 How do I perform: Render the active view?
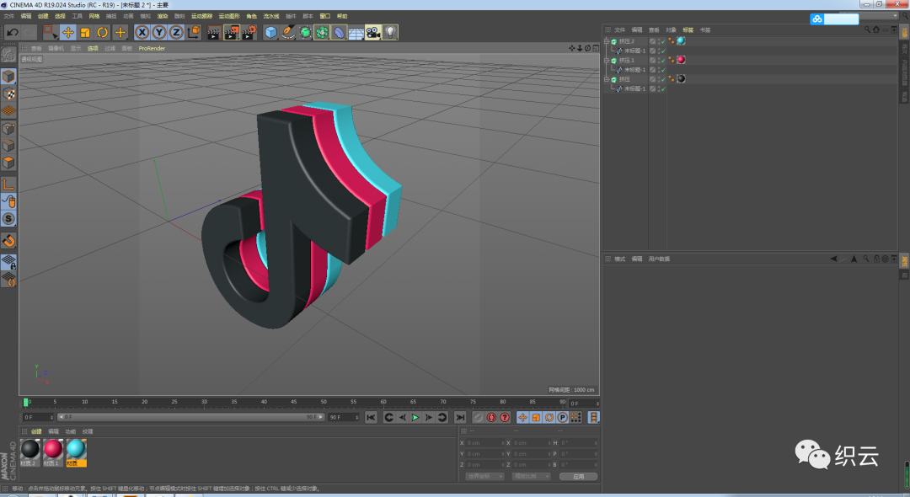point(213,33)
